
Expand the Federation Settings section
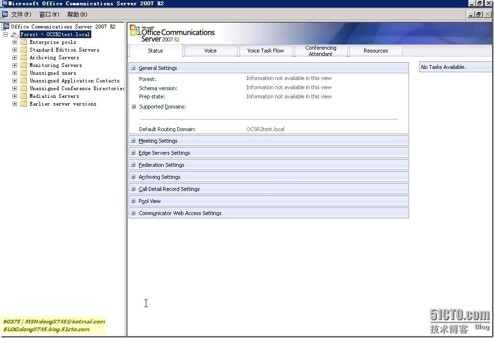tap(133, 164)
